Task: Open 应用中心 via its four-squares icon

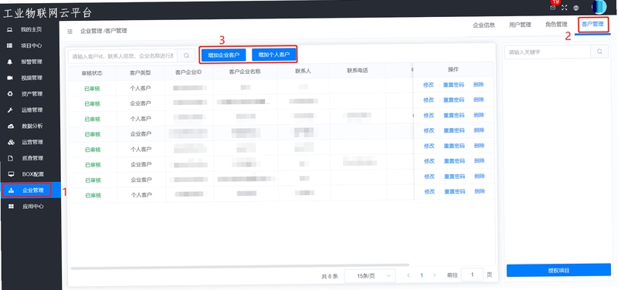Action: [11, 207]
